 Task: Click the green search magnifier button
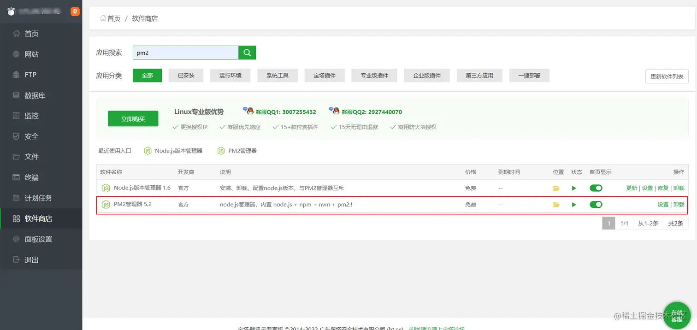pyautogui.click(x=247, y=53)
